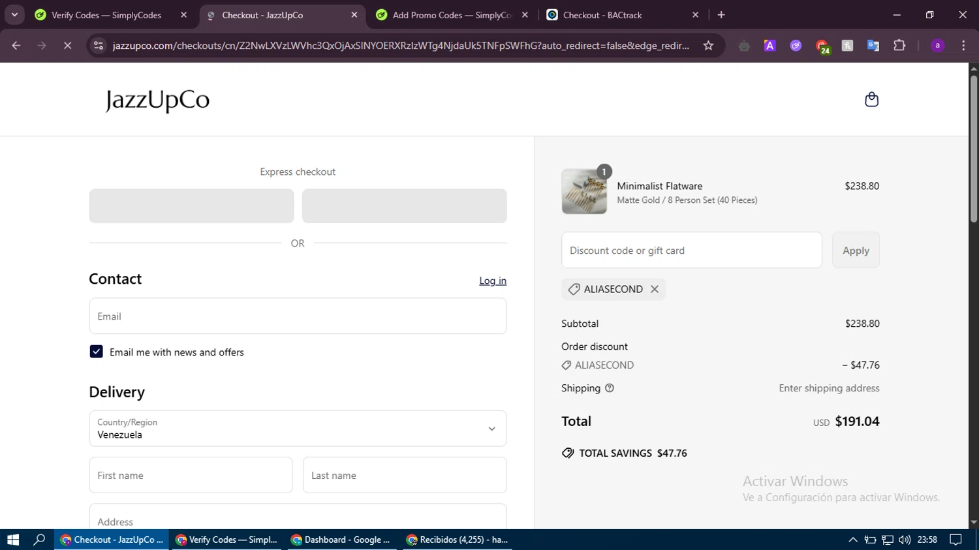Viewport: 979px width, 550px height.
Task: Click the page vertical scrollbar
Action: pyautogui.click(x=974, y=150)
